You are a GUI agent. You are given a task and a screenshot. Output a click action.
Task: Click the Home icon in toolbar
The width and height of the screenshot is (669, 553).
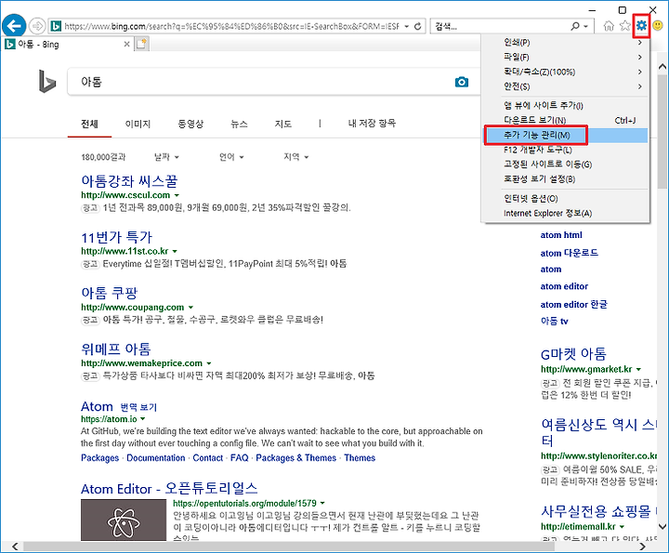tap(609, 26)
